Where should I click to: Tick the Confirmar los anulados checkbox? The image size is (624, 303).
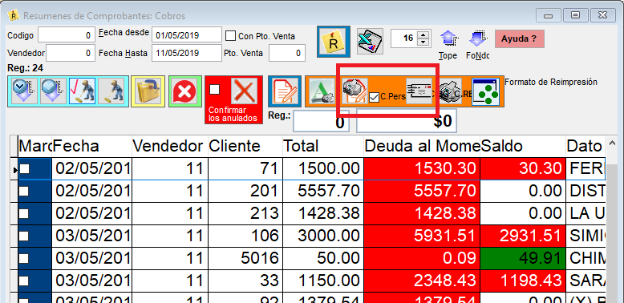pos(214,89)
